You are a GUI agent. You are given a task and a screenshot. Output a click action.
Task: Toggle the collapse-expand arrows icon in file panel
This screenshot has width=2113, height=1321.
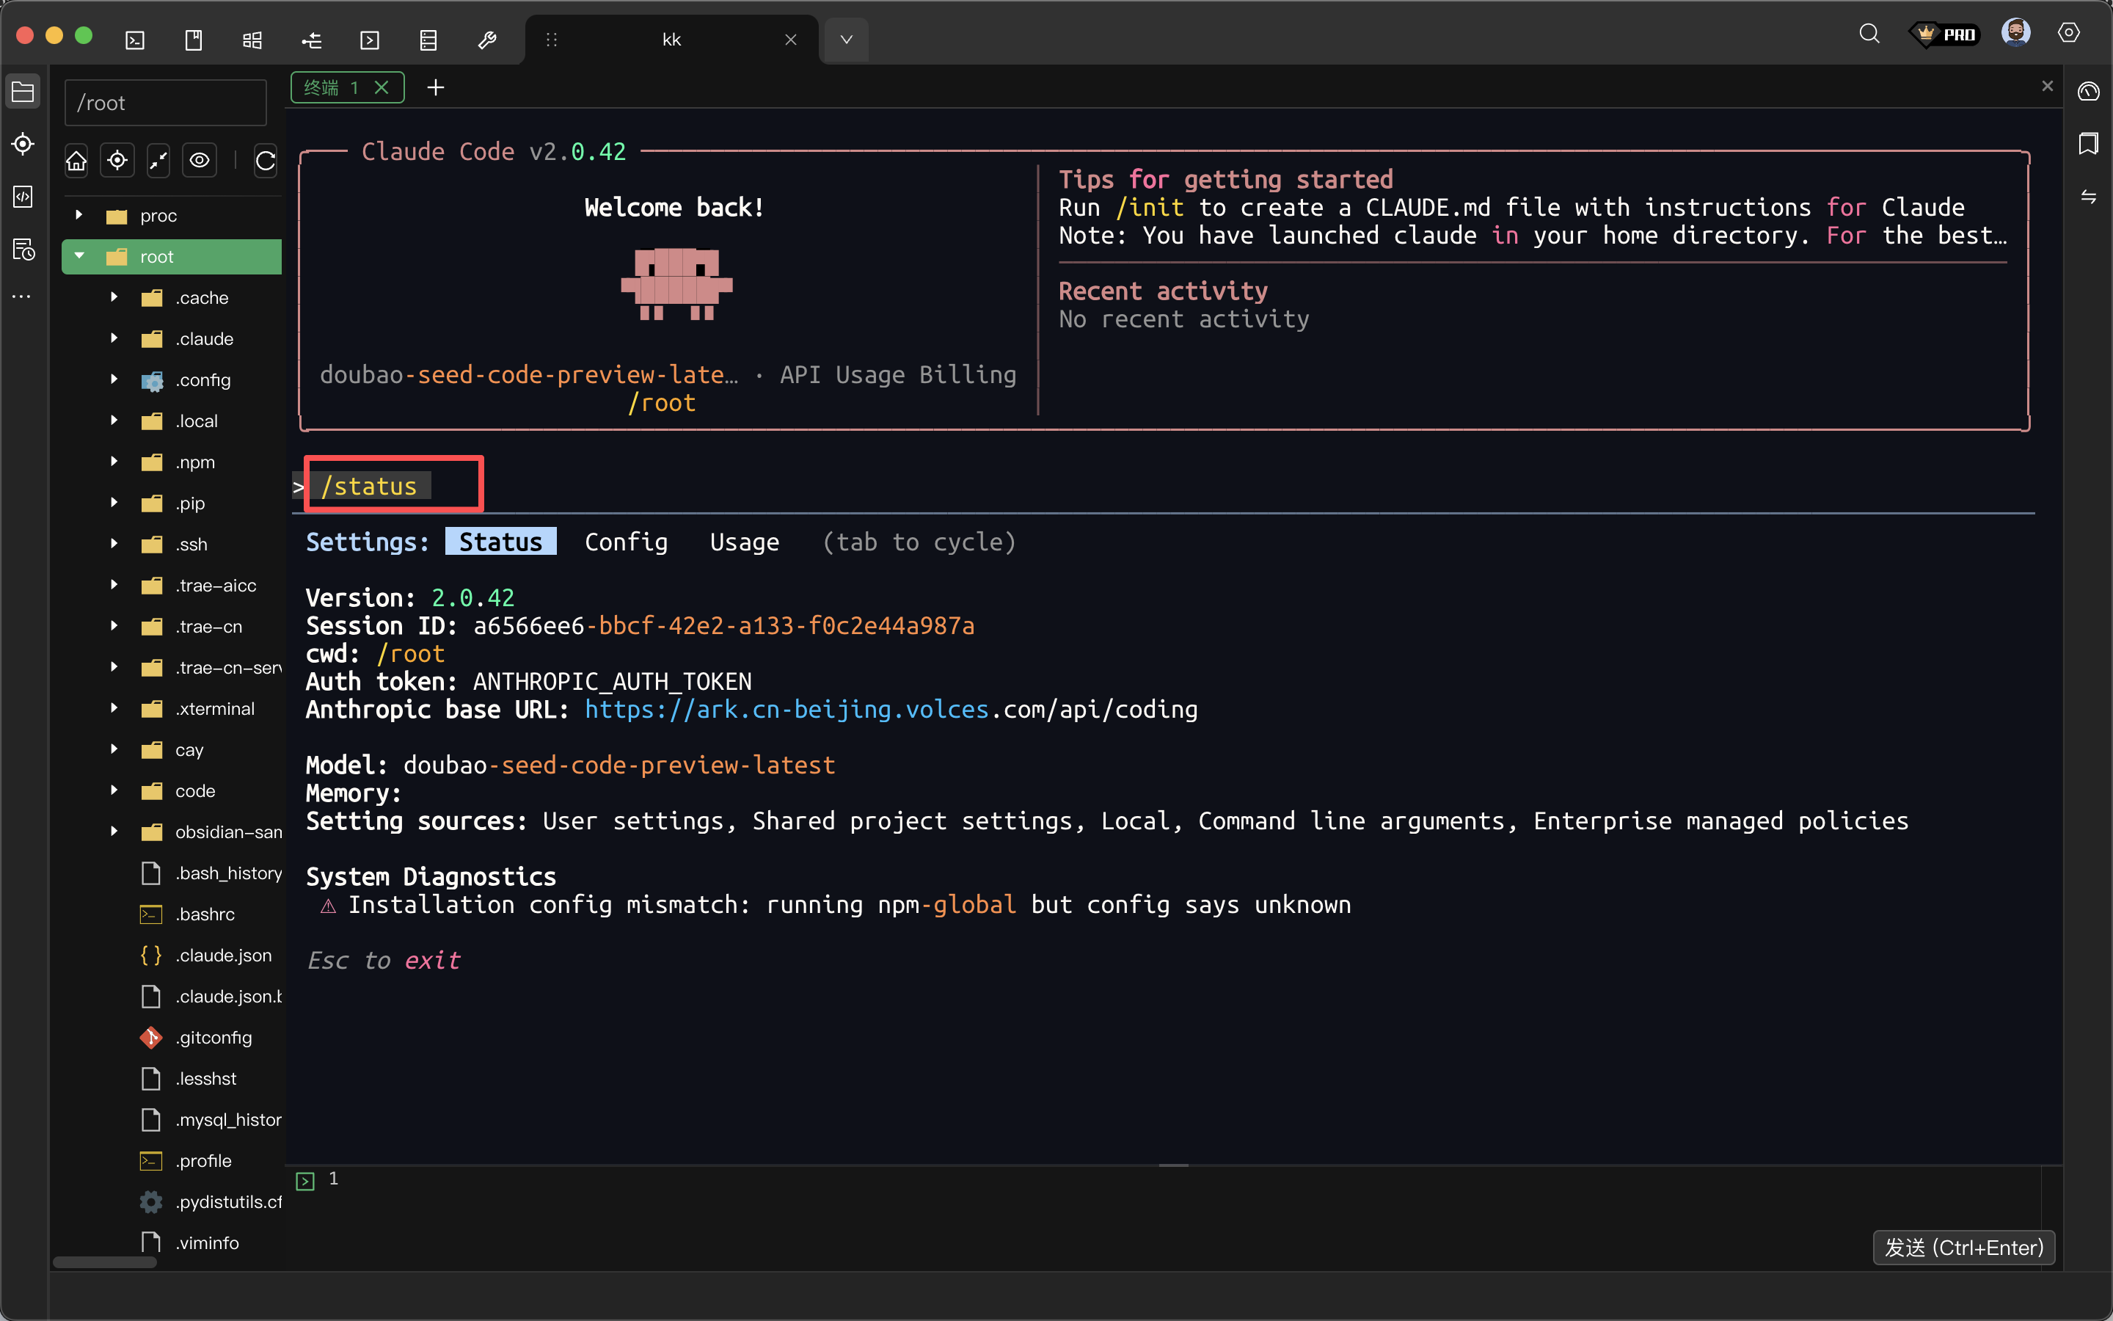158,161
